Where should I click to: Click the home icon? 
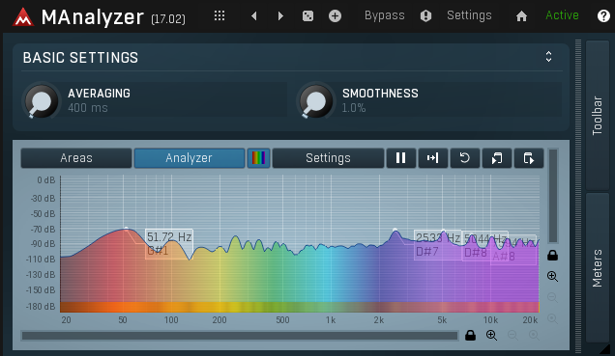point(521,16)
